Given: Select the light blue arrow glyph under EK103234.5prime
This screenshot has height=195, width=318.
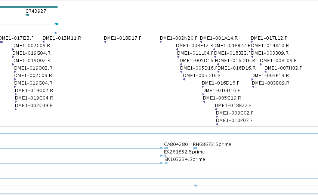Looking at the screenshot, I should [x=166, y=164].
